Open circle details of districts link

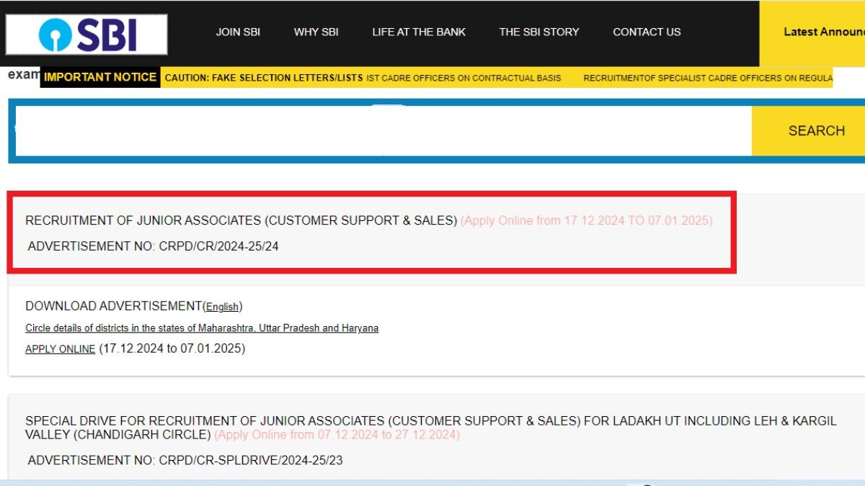202,328
